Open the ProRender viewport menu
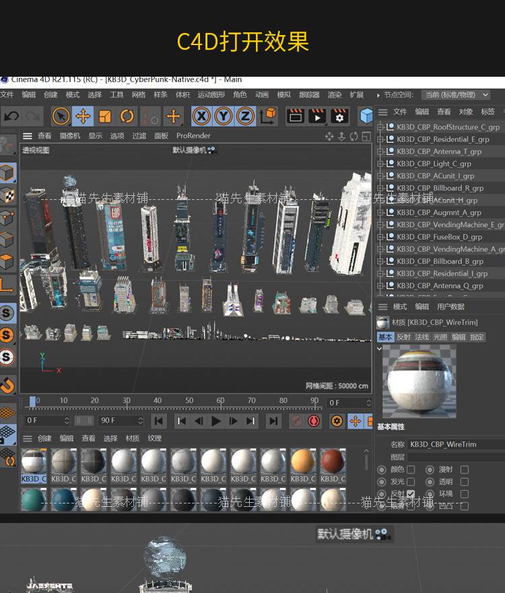The width and height of the screenshot is (505, 593). tap(193, 135)
